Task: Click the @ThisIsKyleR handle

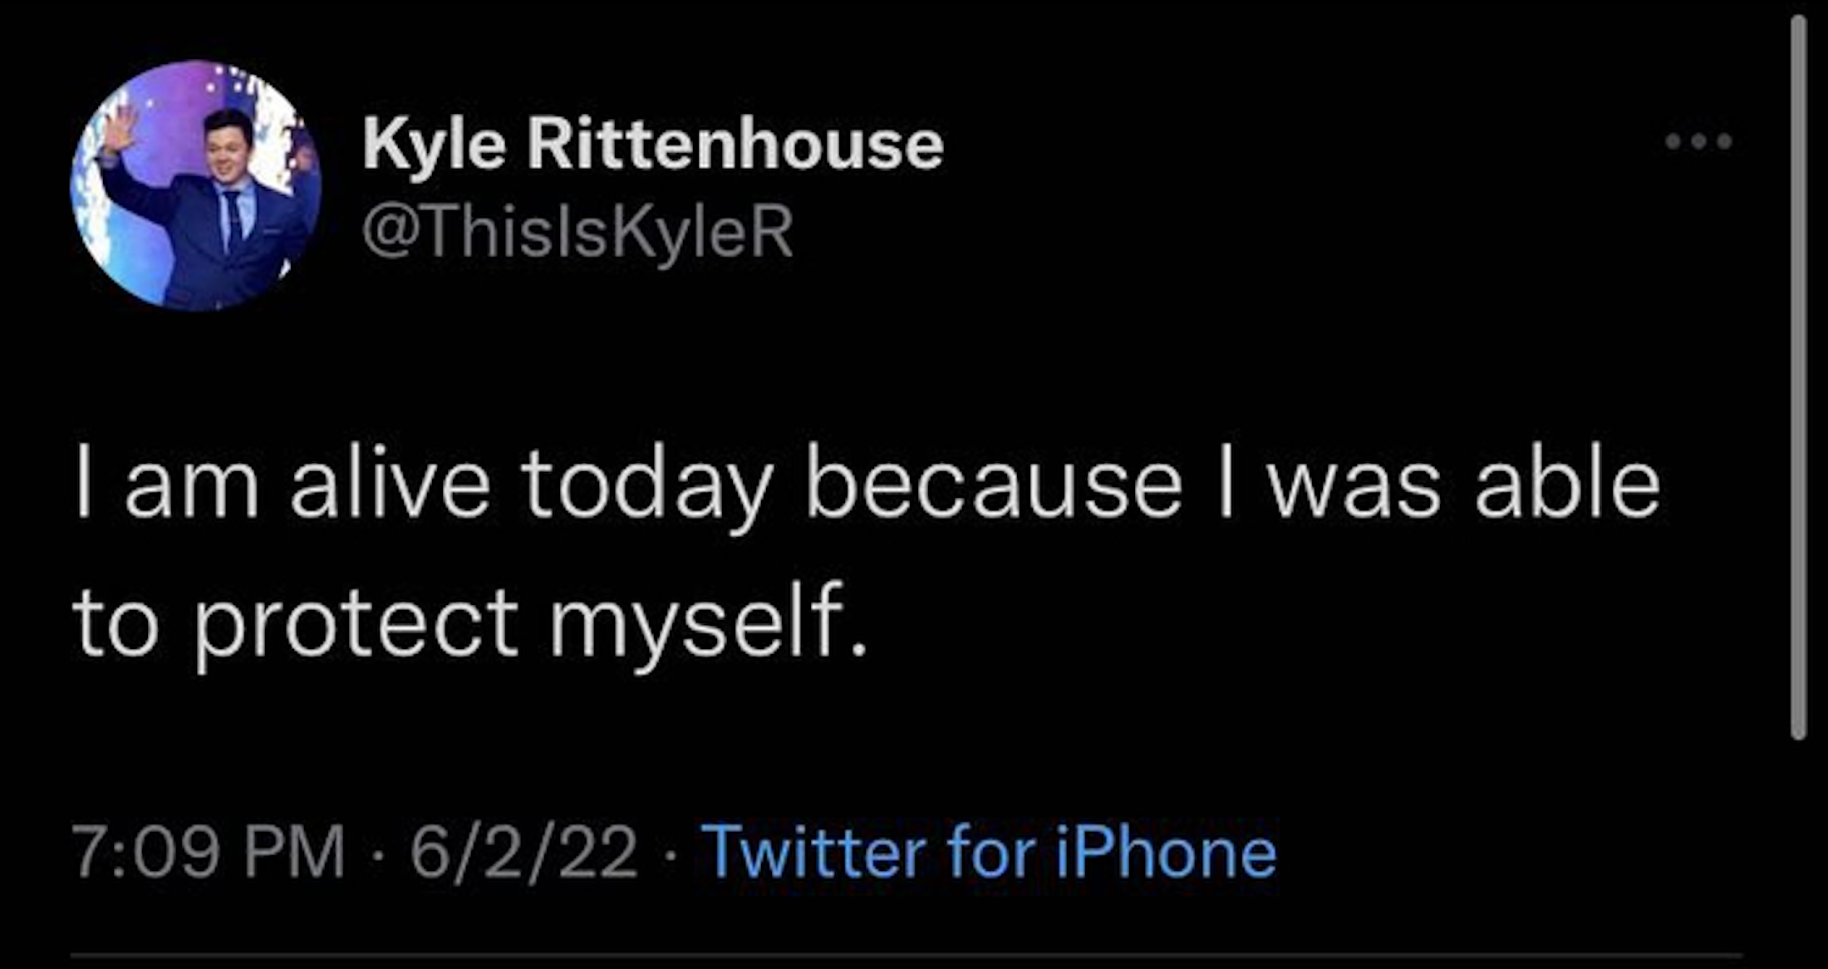Action: (577, 232)
